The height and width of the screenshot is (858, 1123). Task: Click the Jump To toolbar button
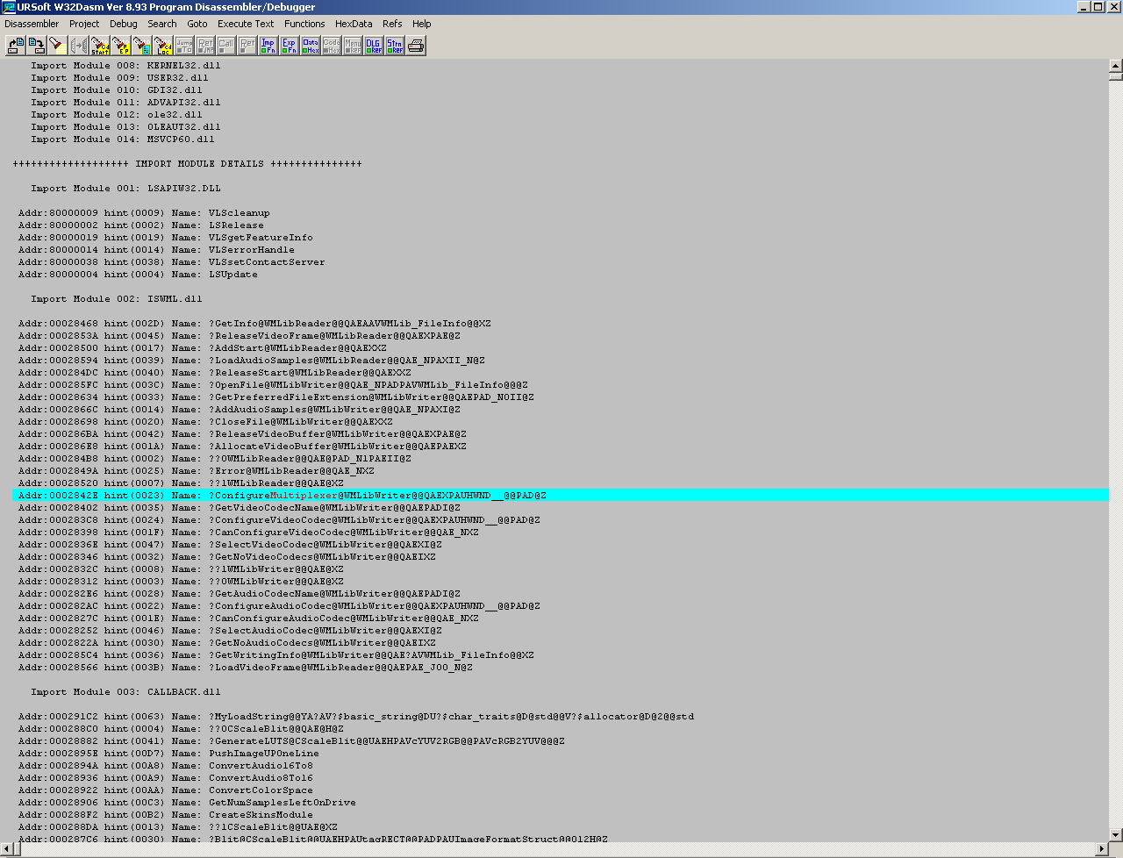[x=184, y=45]
